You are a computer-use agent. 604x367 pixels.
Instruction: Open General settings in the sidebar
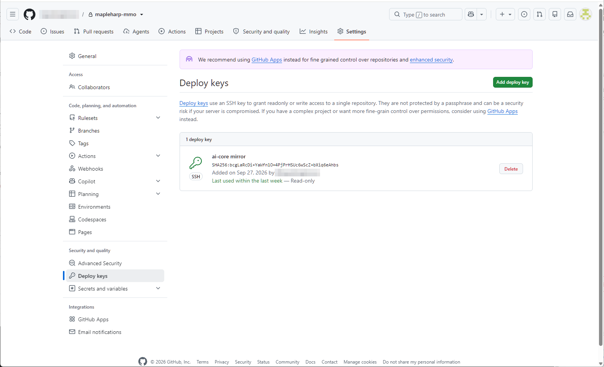tap(115, 56)
